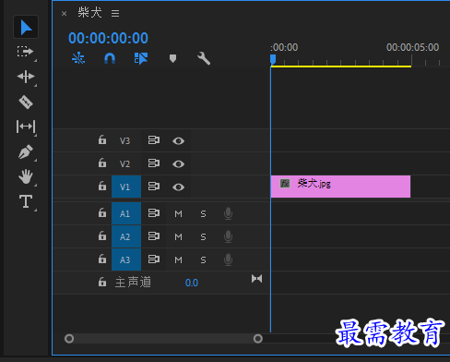This screenshot has width=450, height=362.
Task: Toggle sync lock on V1
Action: point(154,187)
